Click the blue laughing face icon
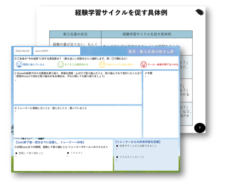Screen dimensions: 227x186 pos(19,65)
